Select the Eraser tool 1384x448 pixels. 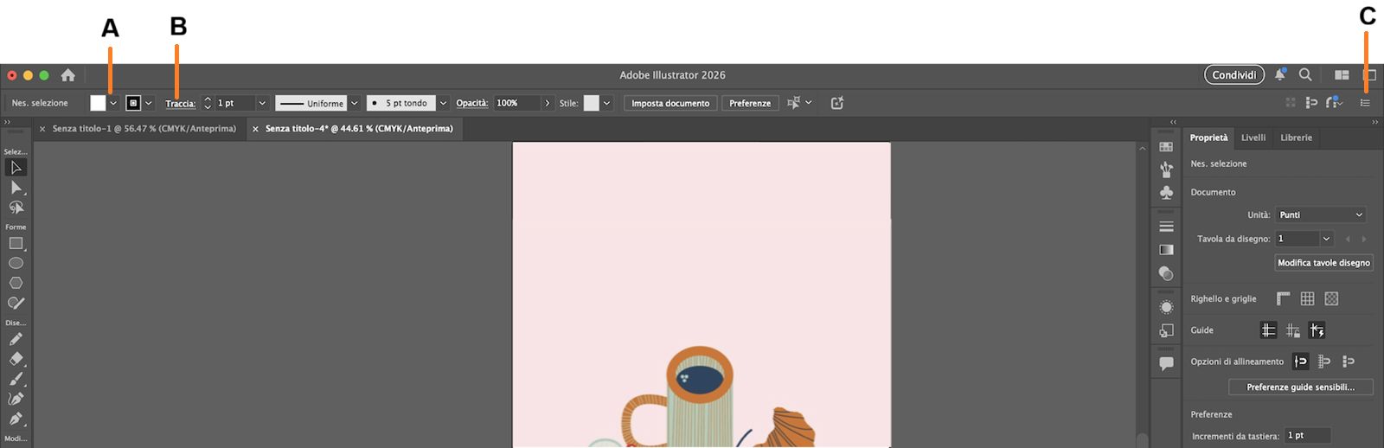pyautogui.click(x=16, y=359)
